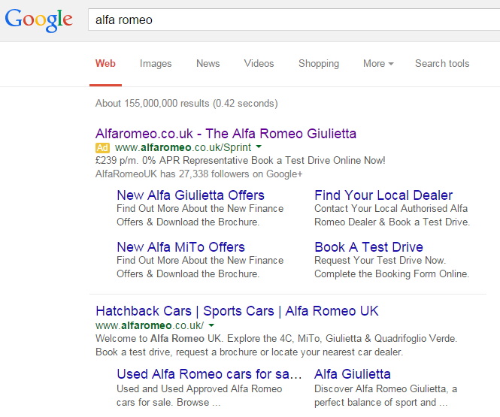Screen dimensions: 500x417
Task: Open New Alfa MiTo Offers sitelink
Action: (x=180, y=247)
